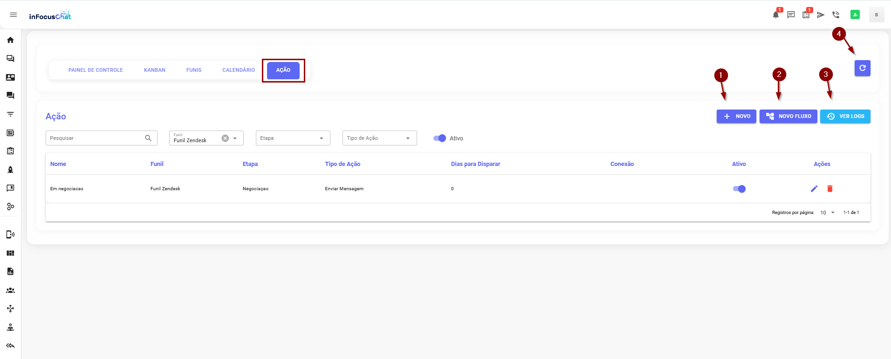Click the phone call icon in header
This screenshot has width=891, height=359.
(836, 15)
